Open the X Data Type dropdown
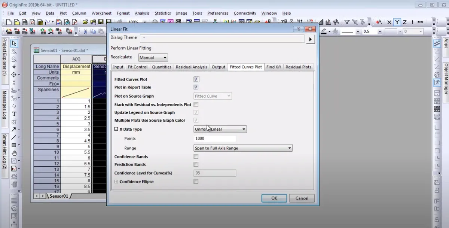Viewport: 449px width, 228px height. [220, 129]
